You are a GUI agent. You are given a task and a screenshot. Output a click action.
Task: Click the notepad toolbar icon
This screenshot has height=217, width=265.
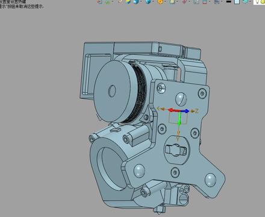[x=172, y=2]
